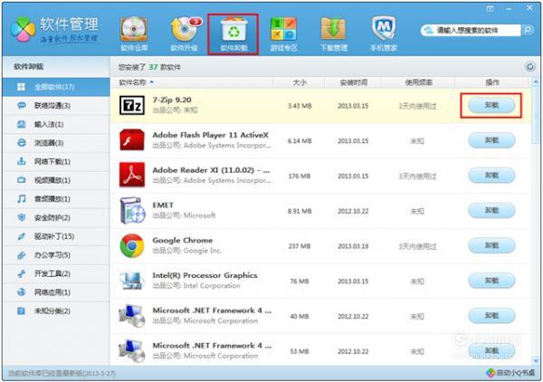Click the magnifier search icon
Screen dimensions: 543x382
[528, 30]
